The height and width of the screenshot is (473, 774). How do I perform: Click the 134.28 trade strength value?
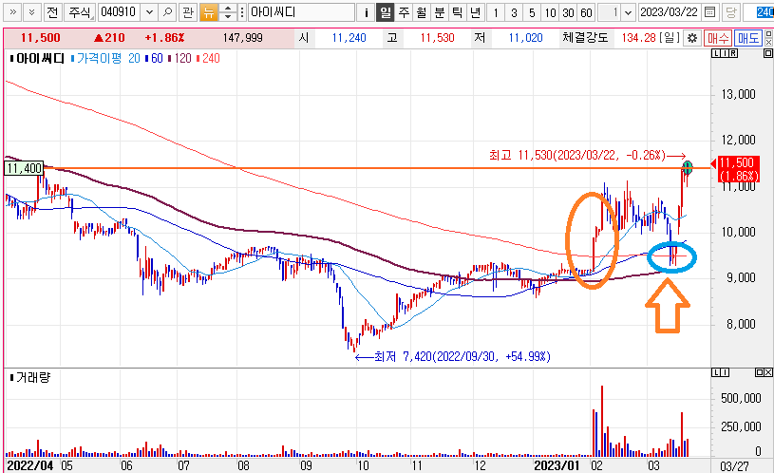tap(638, 38)
